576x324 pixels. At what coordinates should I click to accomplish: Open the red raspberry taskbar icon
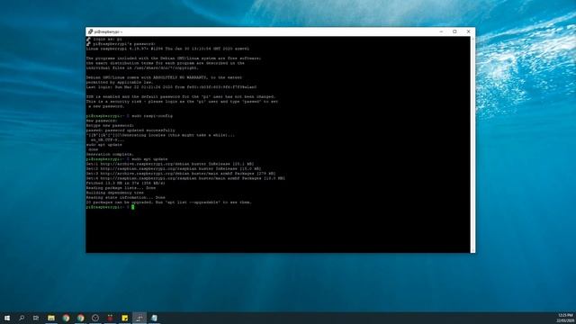(110, 318)
